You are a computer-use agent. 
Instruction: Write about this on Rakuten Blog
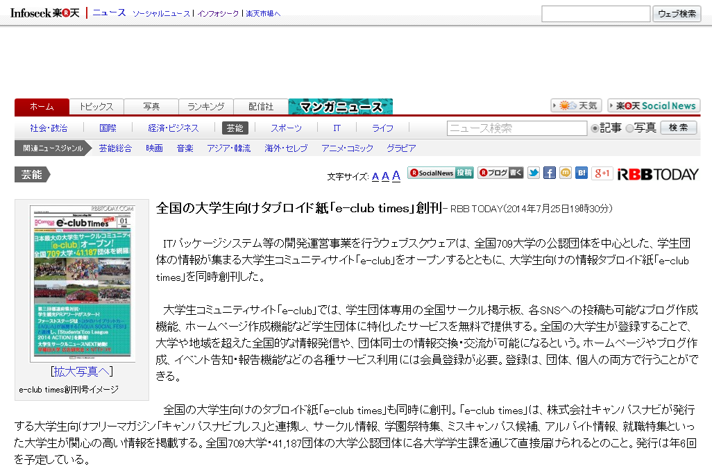point(500,173)
